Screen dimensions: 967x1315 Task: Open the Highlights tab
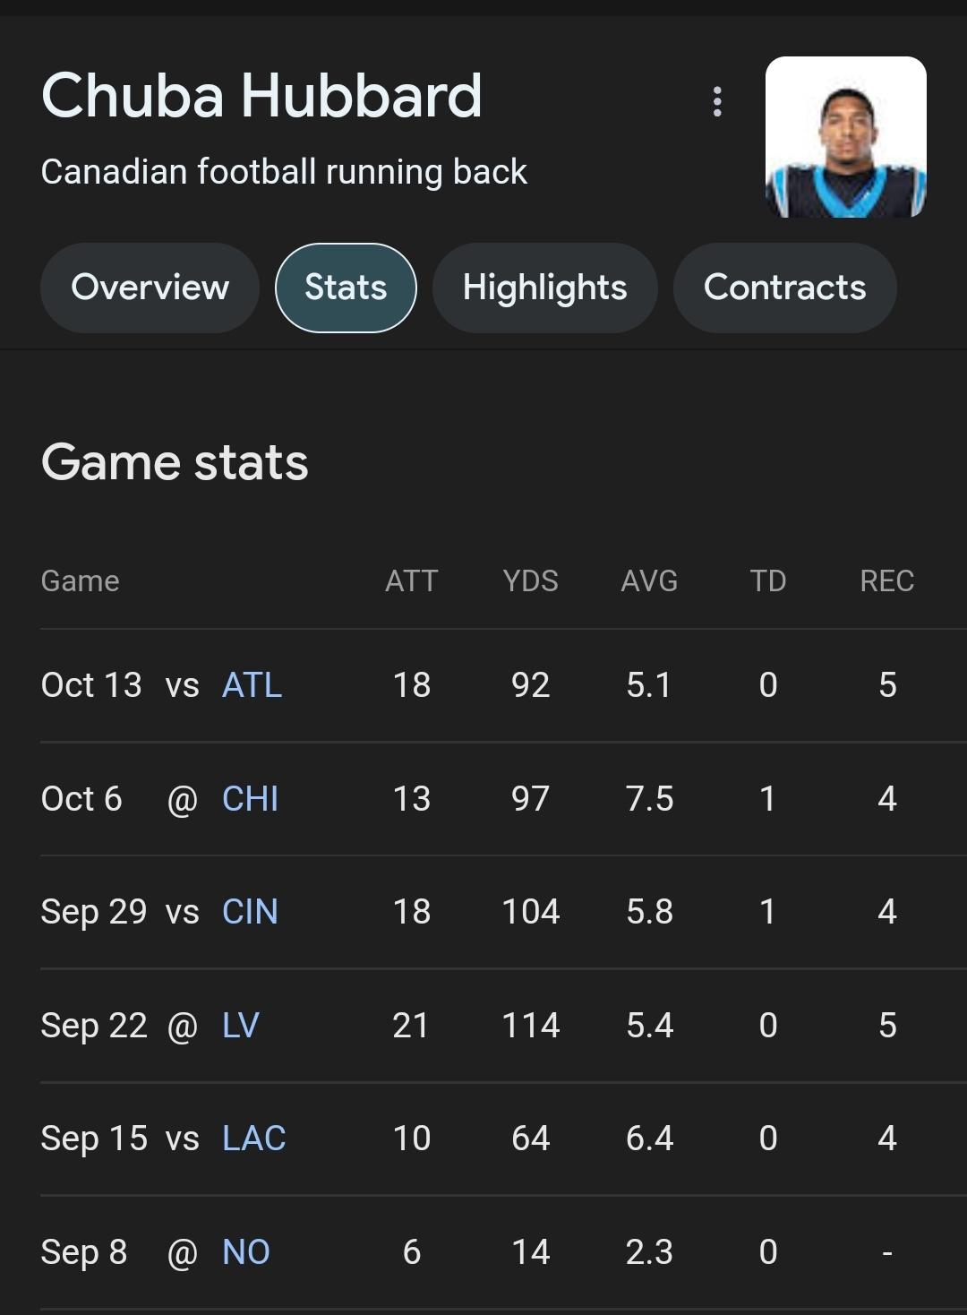coord(544,288)
